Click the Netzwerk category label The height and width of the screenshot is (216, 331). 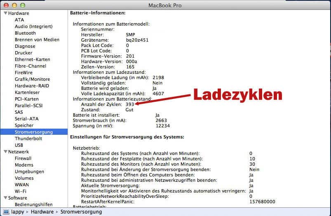point(19,152)
